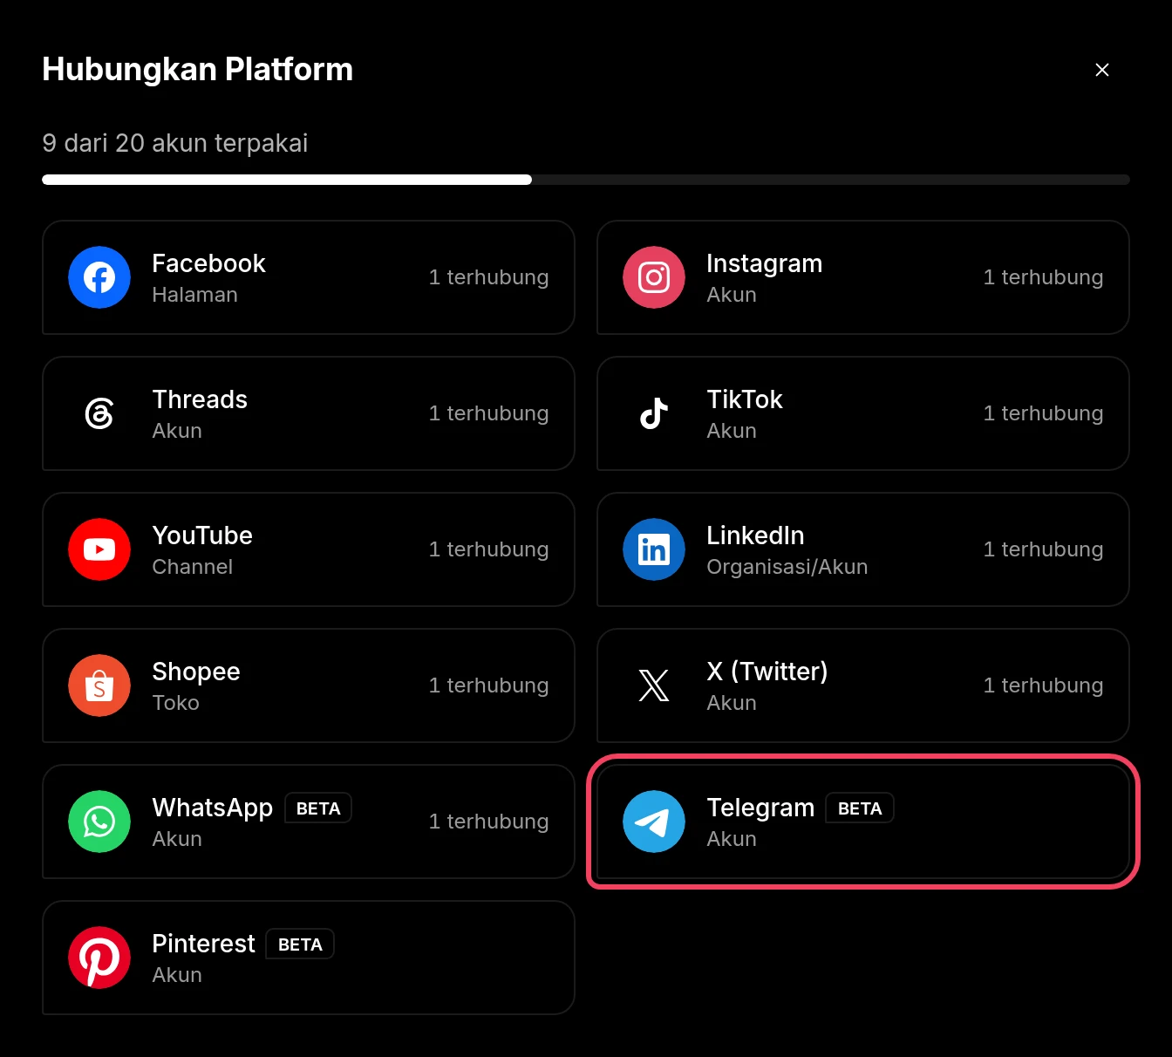Click the account usage progress bar

click(x=586, y=180)
